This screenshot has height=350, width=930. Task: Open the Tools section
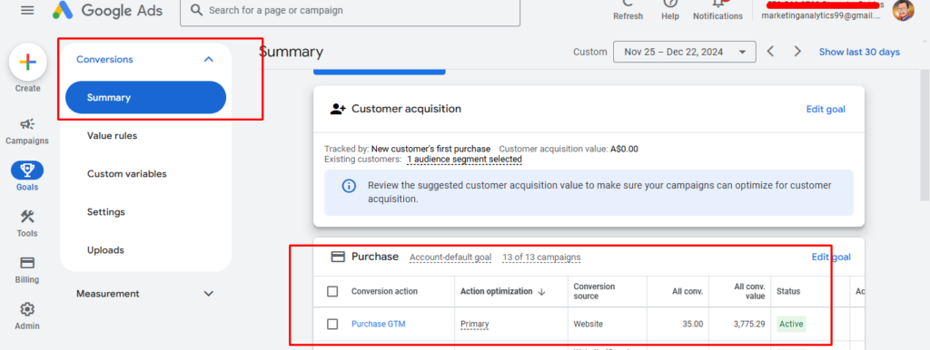click(x=27, y=223)
